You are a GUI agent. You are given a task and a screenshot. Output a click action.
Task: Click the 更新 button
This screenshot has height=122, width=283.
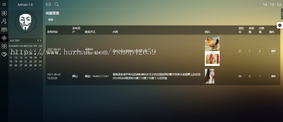(x=51, y=20)
